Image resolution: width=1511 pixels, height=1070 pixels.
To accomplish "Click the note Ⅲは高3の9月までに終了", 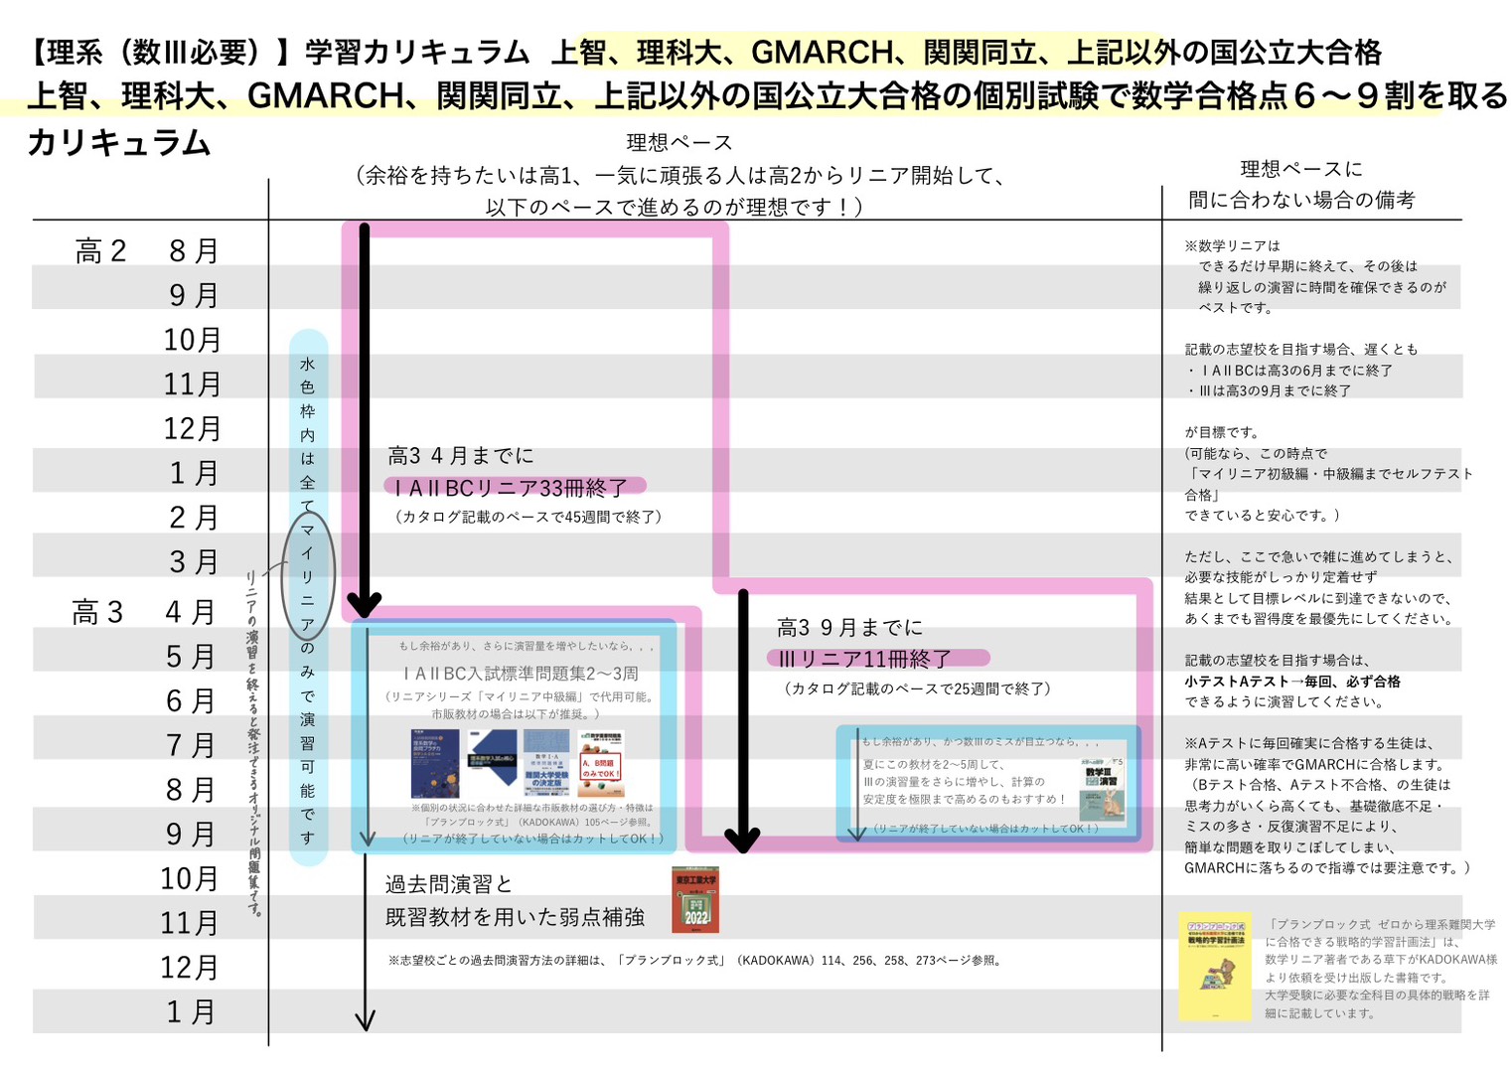I will pyautogui.click(x=1269, y=391).
